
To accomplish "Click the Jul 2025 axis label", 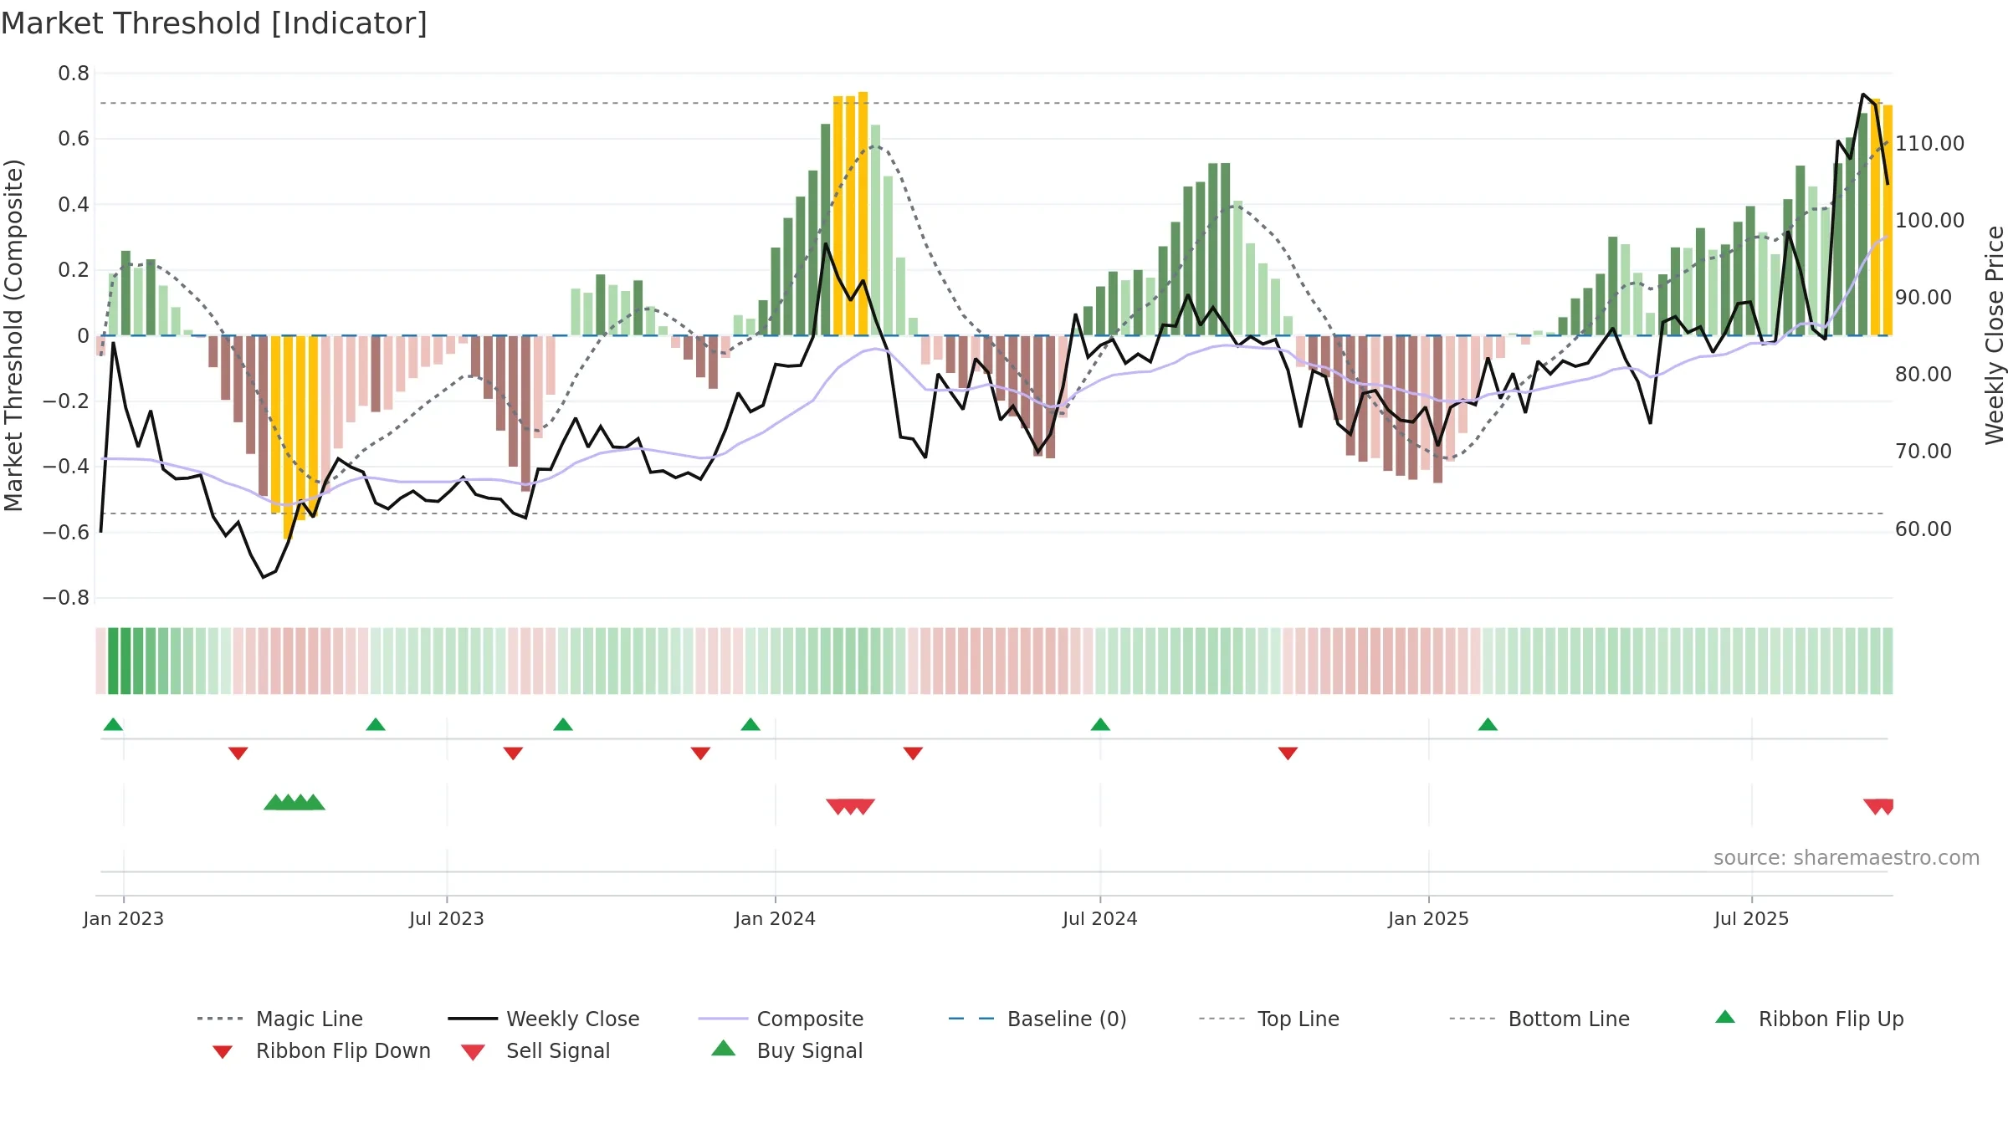I will click(1752, 918).
